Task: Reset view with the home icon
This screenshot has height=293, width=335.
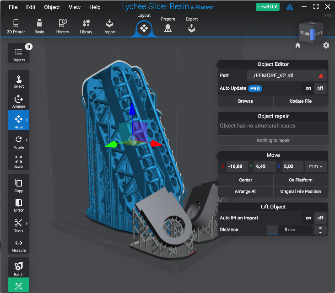Action: click(297, 45)
